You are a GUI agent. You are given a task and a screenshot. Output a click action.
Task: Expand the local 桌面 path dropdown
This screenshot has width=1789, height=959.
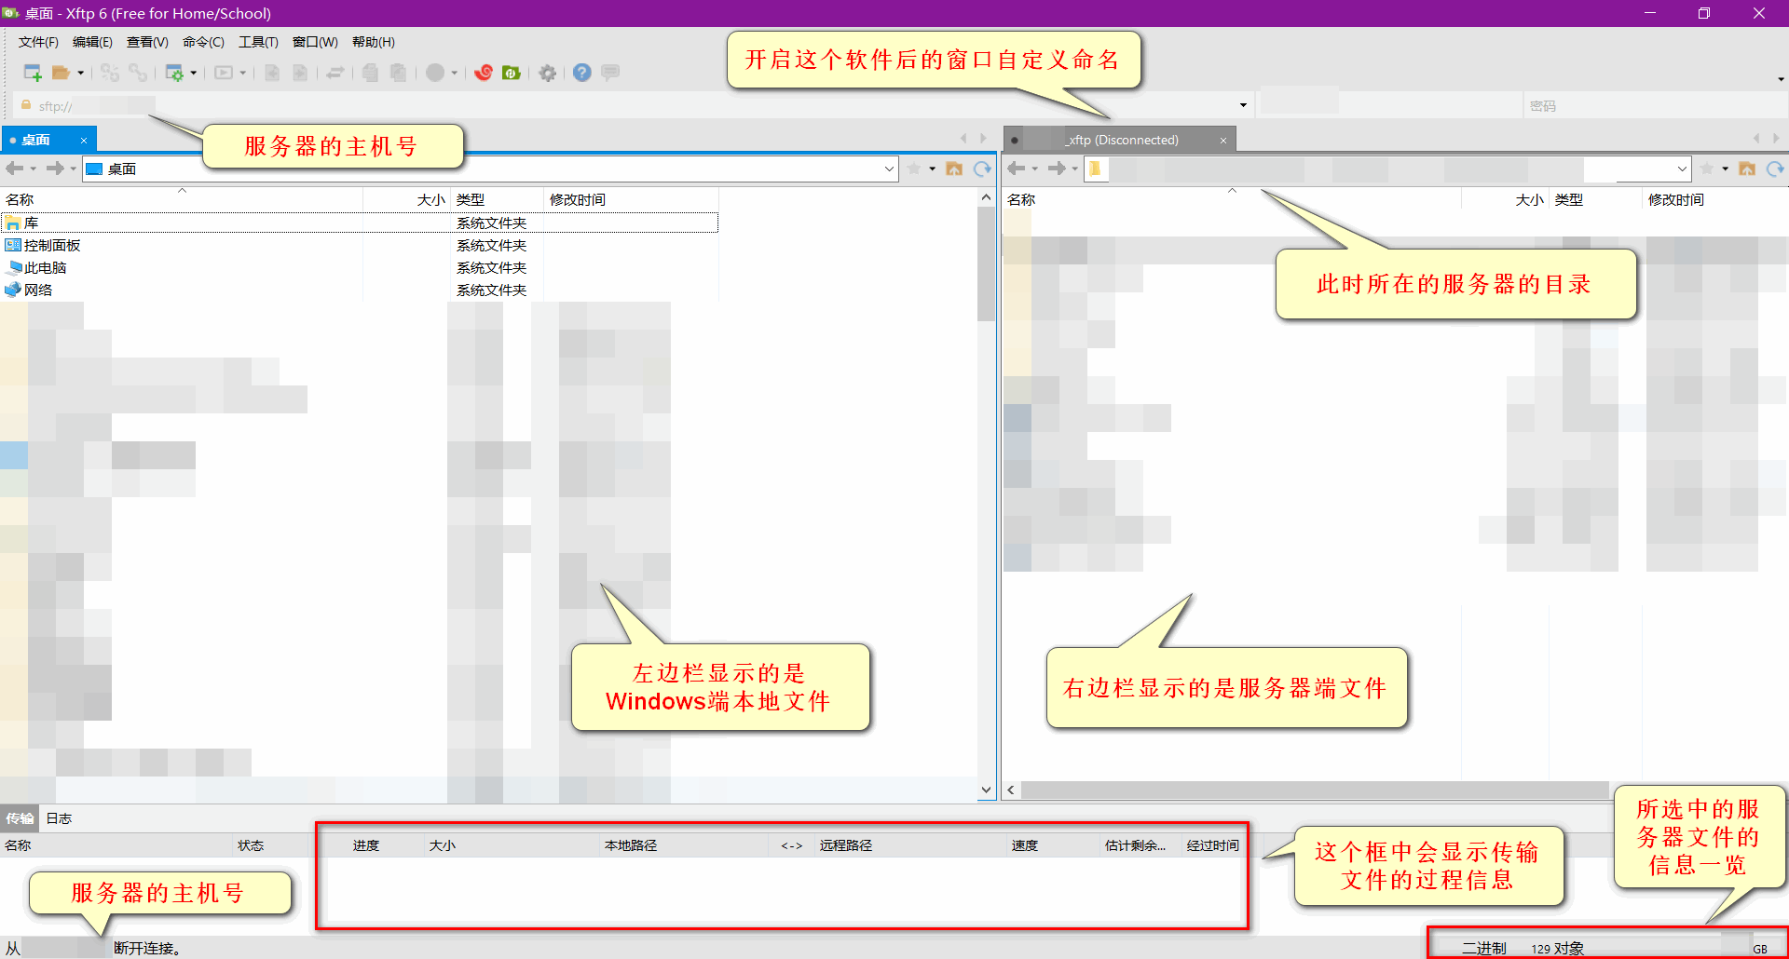(x=889, y=169)
